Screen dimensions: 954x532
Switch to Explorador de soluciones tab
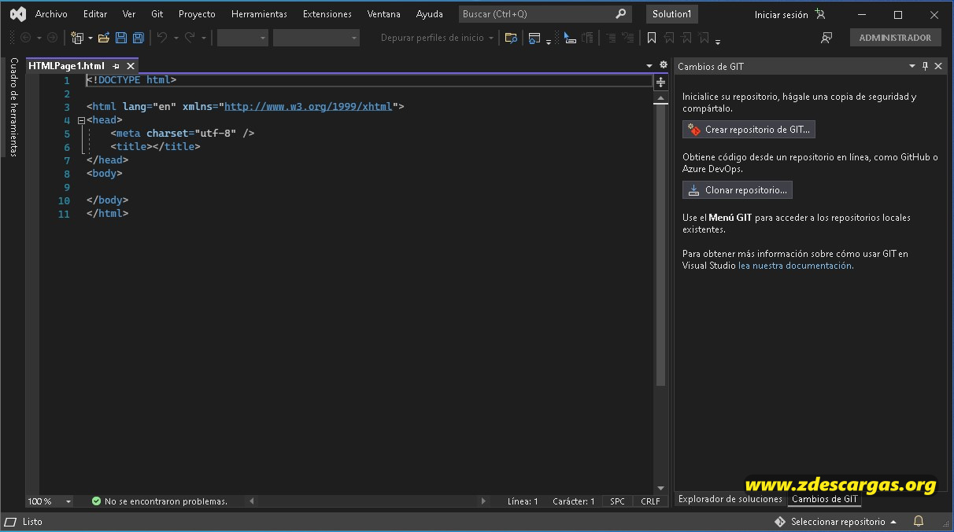730,499
